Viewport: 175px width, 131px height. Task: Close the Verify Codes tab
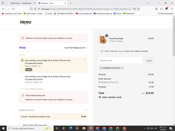34,3
